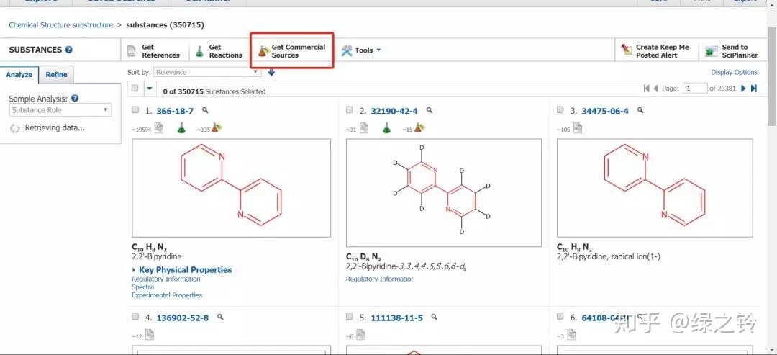The image size is (777, 355).
Task: Jump to last page icon
Action: (x=754, y=89)
